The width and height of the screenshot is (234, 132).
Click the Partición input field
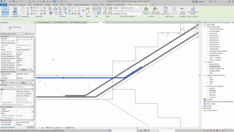click(x=24, y=39)
